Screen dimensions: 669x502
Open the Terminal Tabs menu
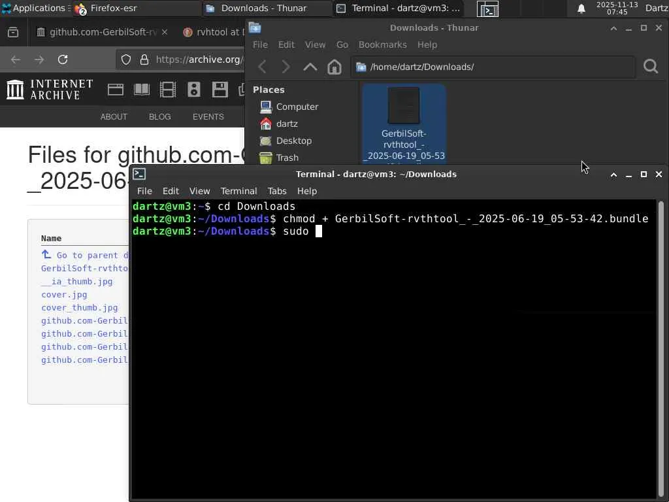tap(277, 191)
